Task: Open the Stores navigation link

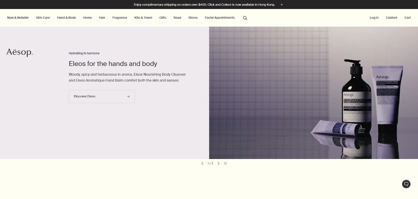Action: point(193,18)
